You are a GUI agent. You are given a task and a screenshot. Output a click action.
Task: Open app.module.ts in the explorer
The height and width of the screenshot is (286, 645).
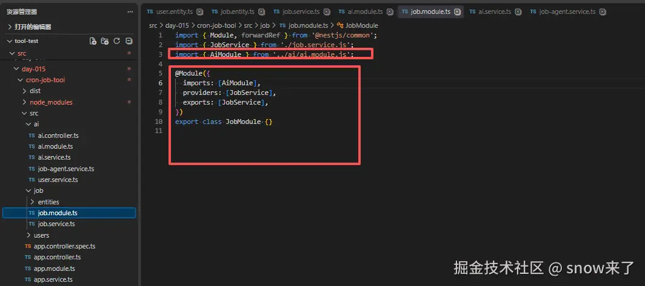coord(54,268)
